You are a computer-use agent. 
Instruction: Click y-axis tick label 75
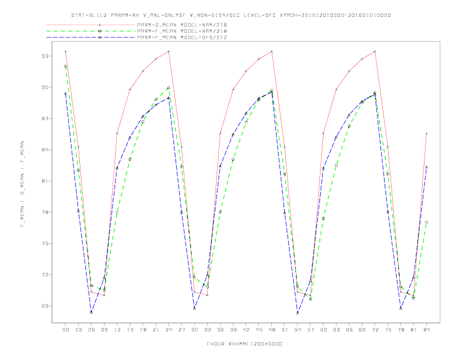(x=45, y=243)
